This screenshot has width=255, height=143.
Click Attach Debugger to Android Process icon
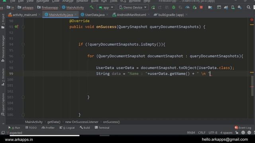[x=194, y=8]
